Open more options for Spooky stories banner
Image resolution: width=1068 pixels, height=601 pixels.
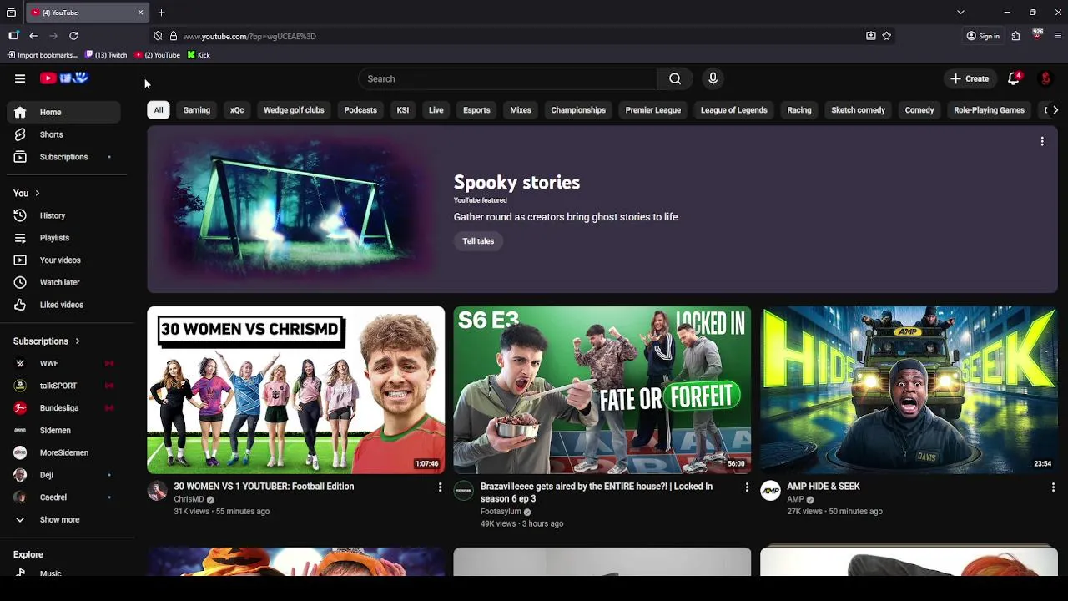coord(1042,142)
